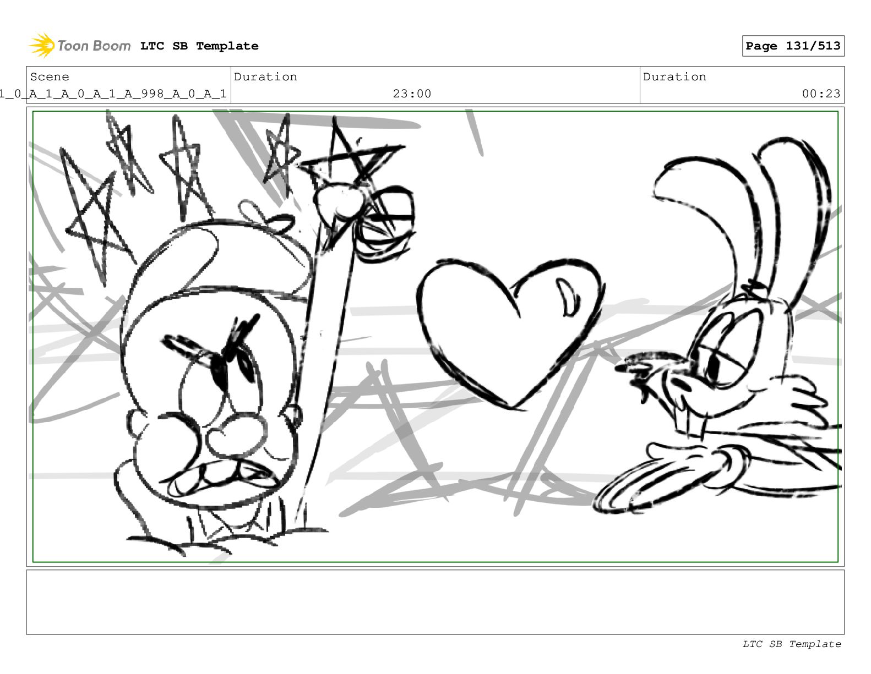Image resolution: width=871 pixels, height=674 pixels.
Task: Click the empty notes box below the panel
Action: pyautogui.click(x=435, y=602)
